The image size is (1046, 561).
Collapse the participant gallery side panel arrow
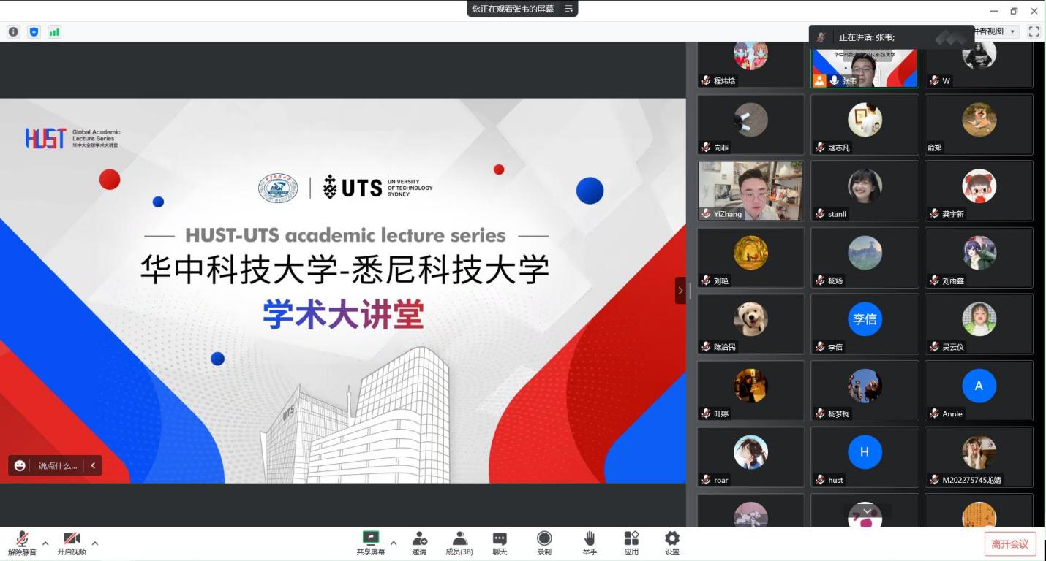[680, 291]
